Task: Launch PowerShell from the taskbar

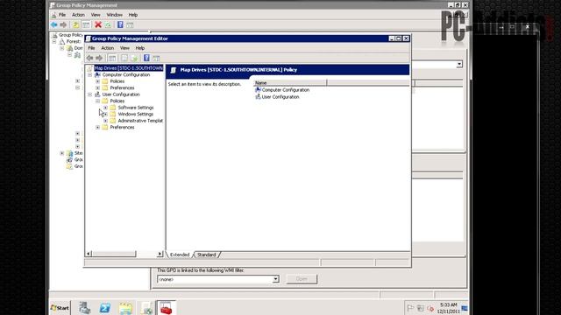Action: (105, 307)
